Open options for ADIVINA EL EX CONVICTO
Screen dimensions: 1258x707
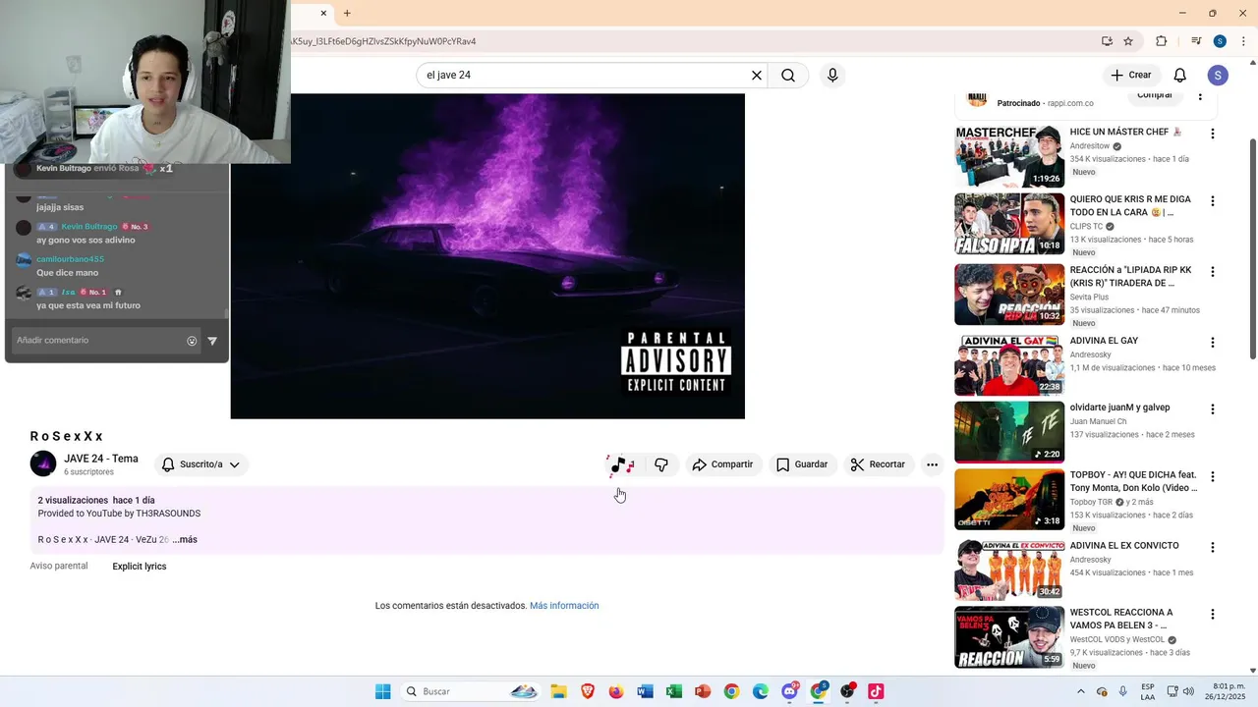pyautogui.click(x=1212, y=548)
